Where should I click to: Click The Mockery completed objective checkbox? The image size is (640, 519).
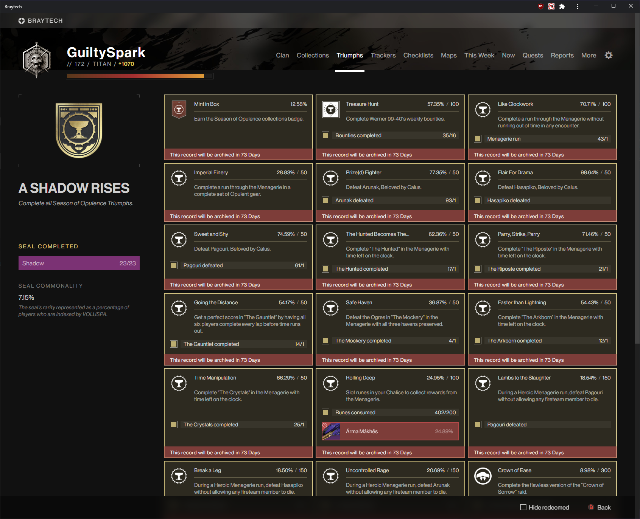(325, 341)
